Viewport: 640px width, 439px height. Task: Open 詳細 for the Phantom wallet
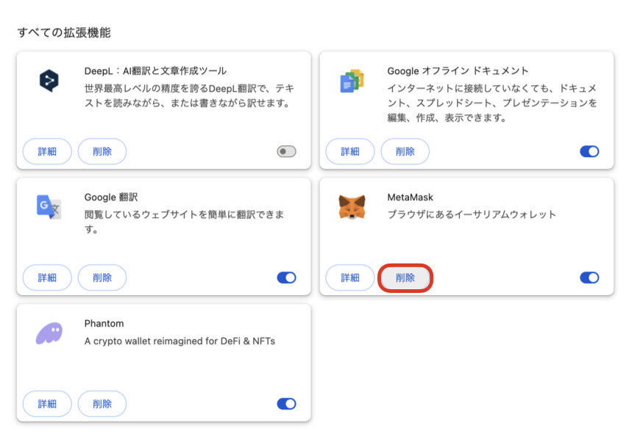pos(47,404)
